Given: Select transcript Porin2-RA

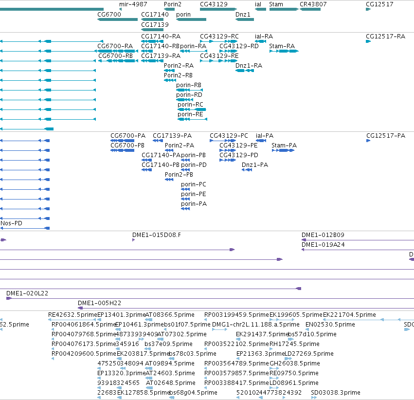Looking at the screenshot, I should click(x=169, y=71).
